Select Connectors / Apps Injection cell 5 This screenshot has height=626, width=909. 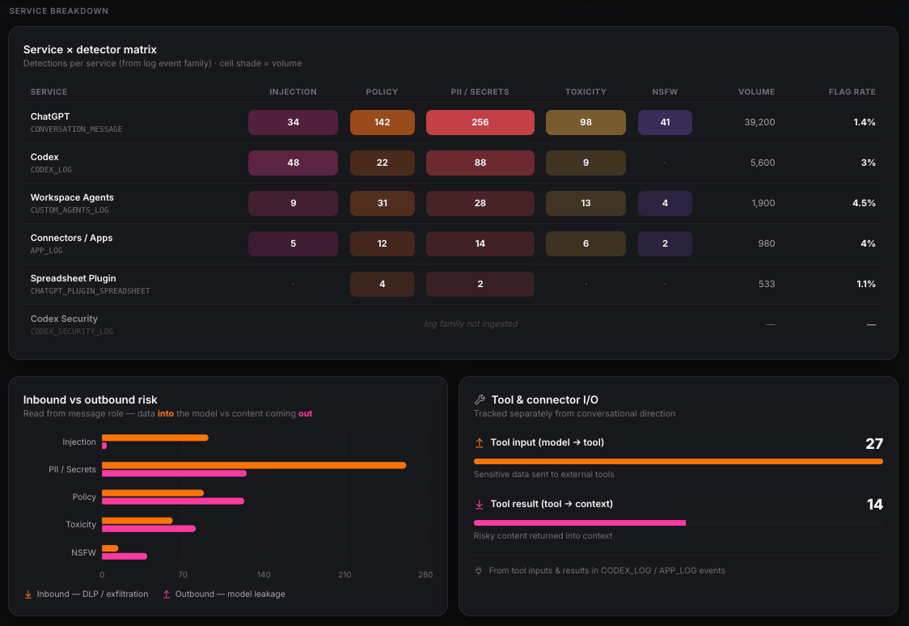point(293,243)
